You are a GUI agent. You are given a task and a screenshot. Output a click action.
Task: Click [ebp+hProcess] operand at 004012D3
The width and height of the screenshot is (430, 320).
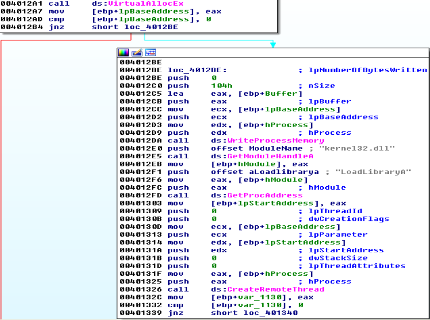point(275,125)
